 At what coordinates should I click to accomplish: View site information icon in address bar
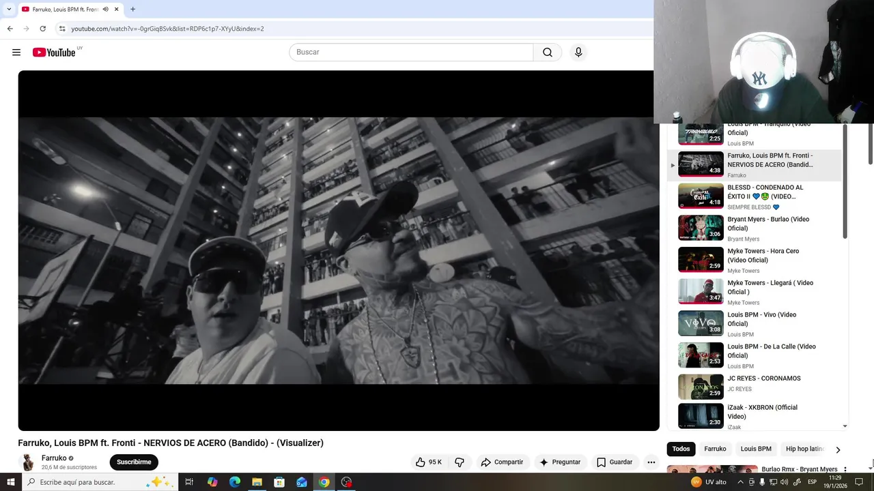[x=62, y=29]
